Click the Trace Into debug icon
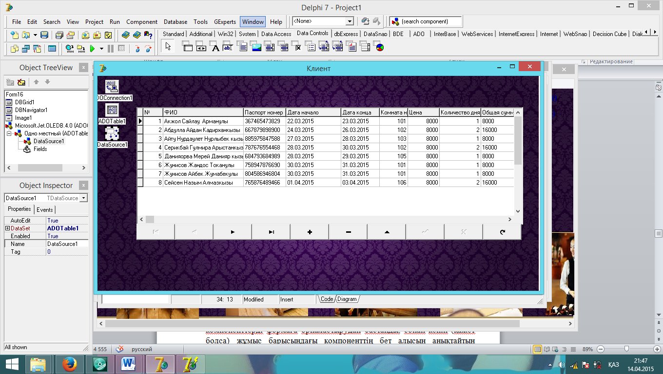The height and width of the screenshot is (374, 663). [137, 48]
